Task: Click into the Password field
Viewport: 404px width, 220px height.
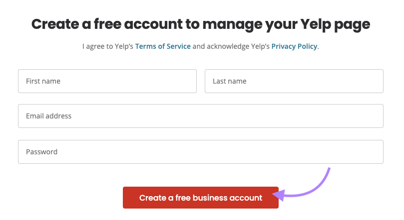Action: pyautogui.click(x=200, y=152)
